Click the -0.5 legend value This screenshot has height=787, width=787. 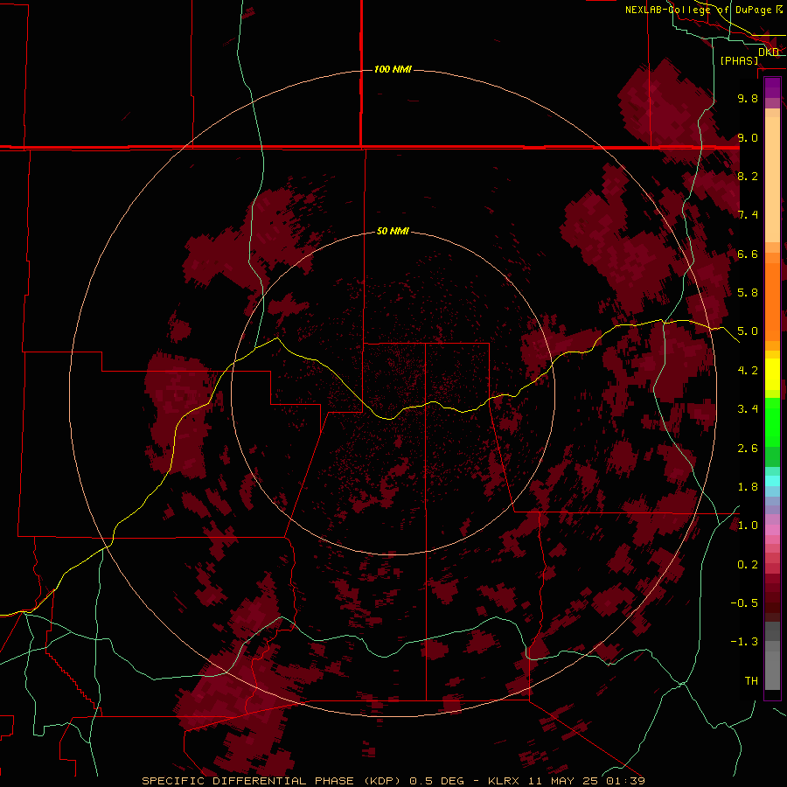coord(744,603)
